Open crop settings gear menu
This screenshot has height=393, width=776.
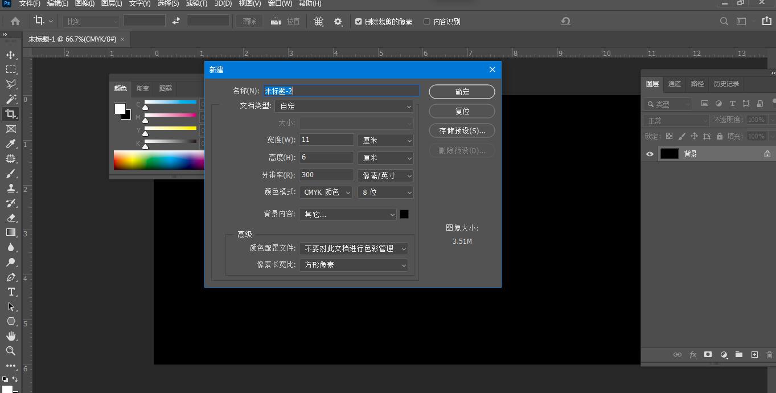point(338,21)
